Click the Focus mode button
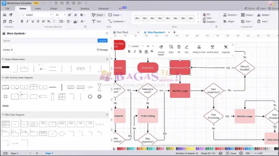This screenshot has height=156, width=279. (231, 153)
